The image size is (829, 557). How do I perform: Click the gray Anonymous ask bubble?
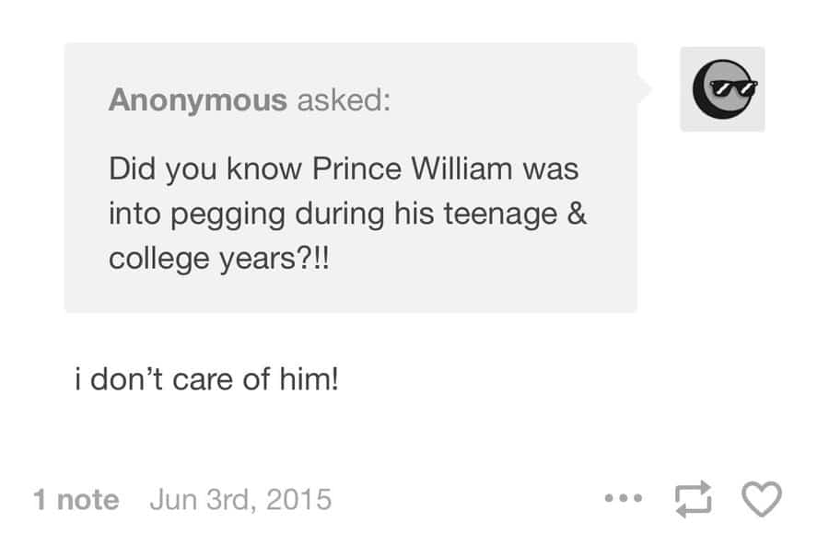click(351, 178)
